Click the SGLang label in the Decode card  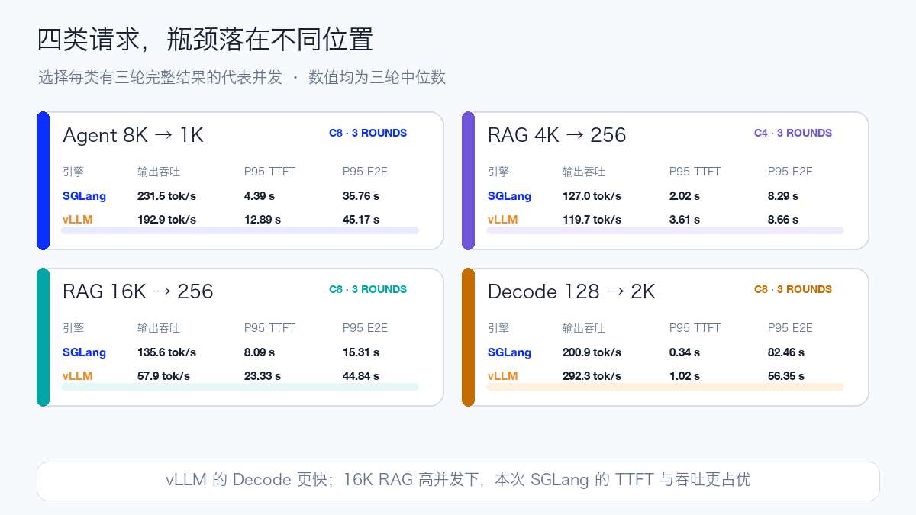[x=509, y=352]
